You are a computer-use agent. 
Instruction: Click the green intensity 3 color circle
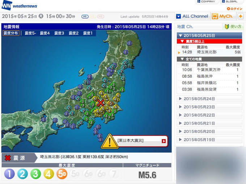coord(35,174)
